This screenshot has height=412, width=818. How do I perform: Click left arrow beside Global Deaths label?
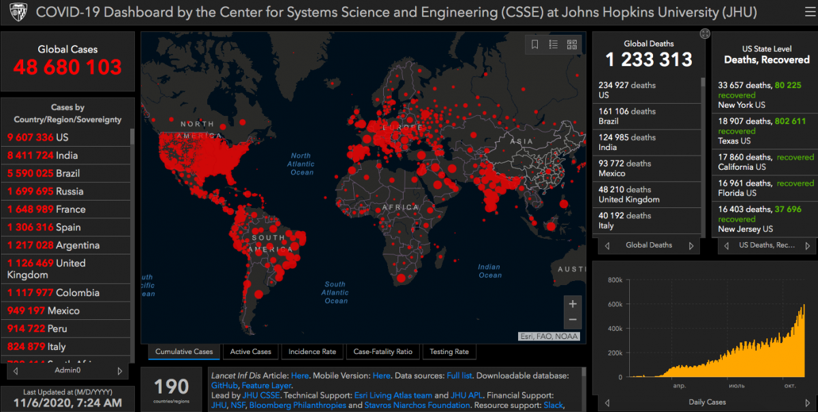(x=607, y=246)
